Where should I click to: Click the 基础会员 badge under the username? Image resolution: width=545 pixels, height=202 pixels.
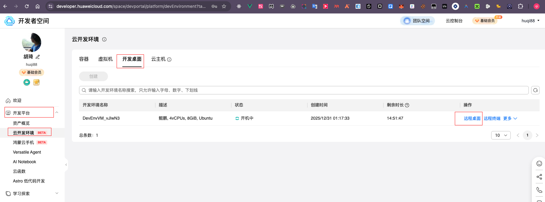32,72
